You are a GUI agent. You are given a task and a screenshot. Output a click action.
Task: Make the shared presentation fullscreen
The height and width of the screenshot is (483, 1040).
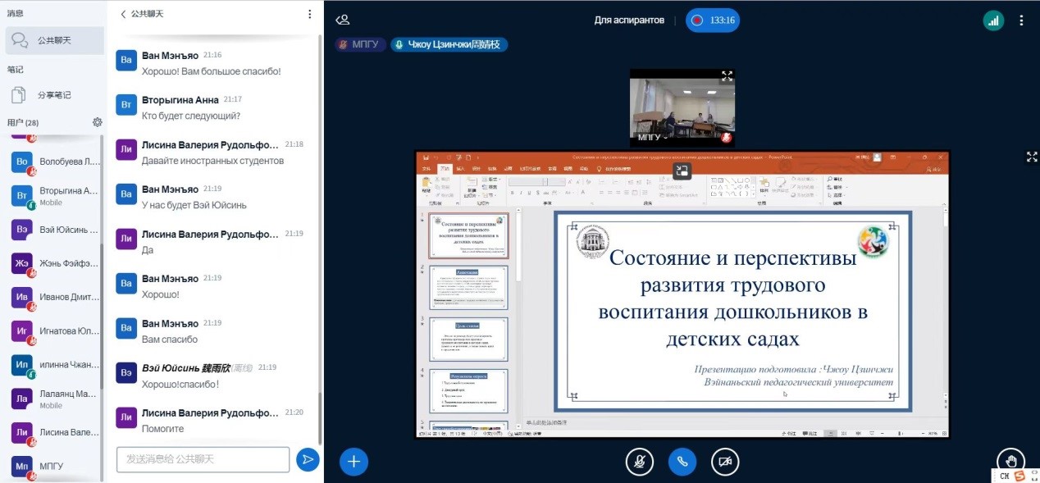coord(1032,157)
